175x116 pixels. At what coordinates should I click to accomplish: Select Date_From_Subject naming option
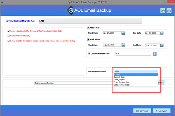click(136, 85)
